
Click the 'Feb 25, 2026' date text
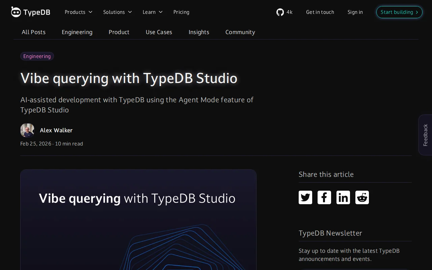[x=36, y=144]
